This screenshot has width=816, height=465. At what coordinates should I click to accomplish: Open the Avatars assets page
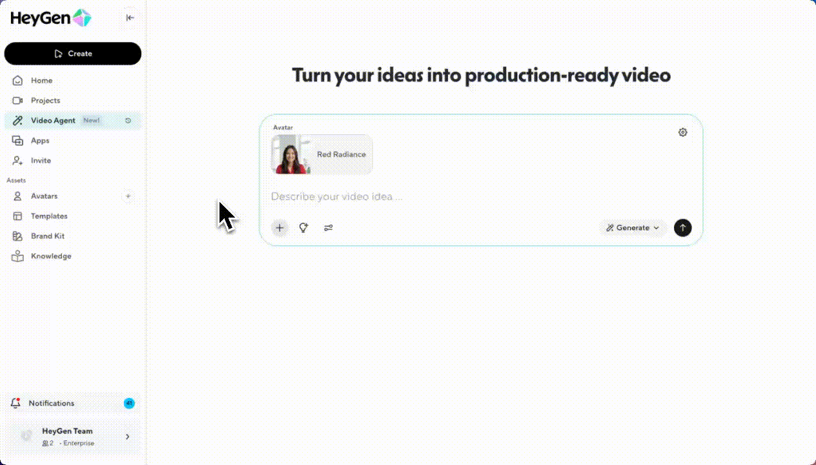[x=44, y=196]
